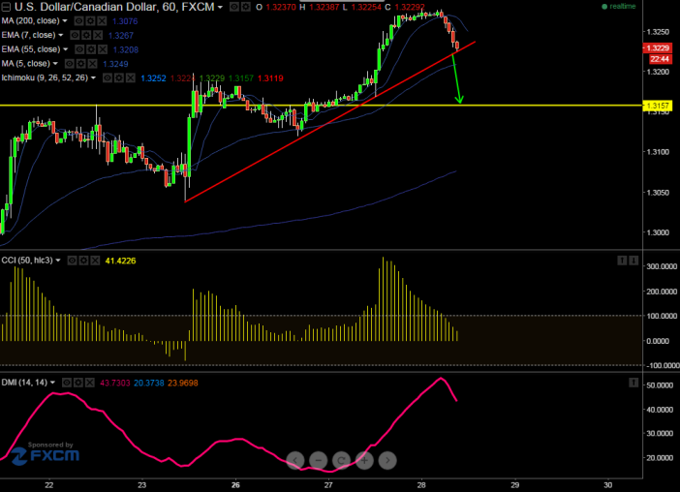Click the 22:44 countdown label
Screen dimensions: 680x492
(x=660, y=59)
